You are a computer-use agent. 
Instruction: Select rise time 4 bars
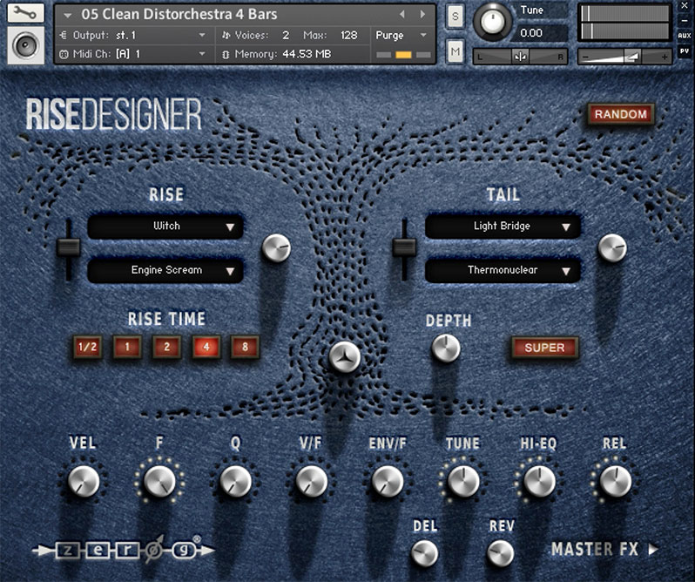click(206, 347)
